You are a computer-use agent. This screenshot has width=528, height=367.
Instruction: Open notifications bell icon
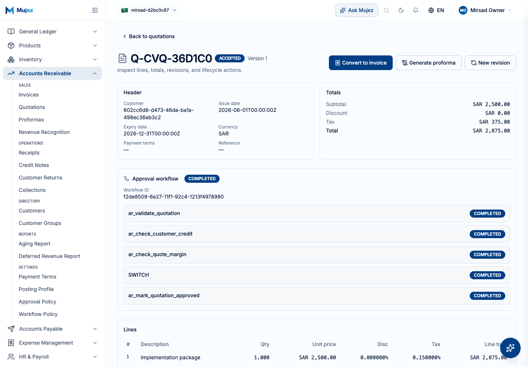click(x=416, y=10)
